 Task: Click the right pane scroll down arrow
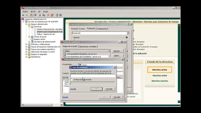coord(179,102)
